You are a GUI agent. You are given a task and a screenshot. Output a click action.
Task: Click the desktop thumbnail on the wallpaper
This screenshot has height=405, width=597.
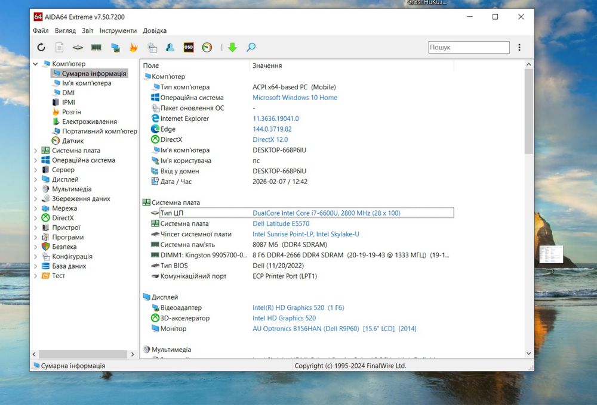pyautogui.click(x=551, y=254)
